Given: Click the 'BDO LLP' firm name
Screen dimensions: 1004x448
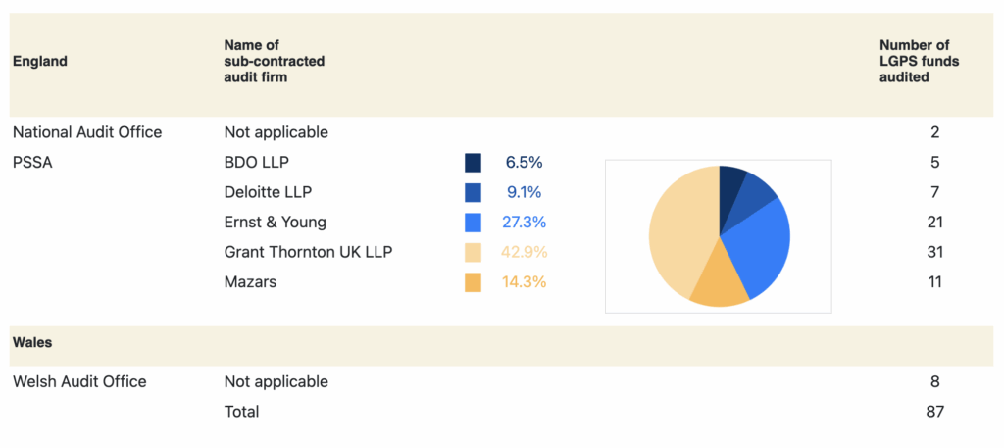Looking at the screenshot, I should [x=257, y=162].
